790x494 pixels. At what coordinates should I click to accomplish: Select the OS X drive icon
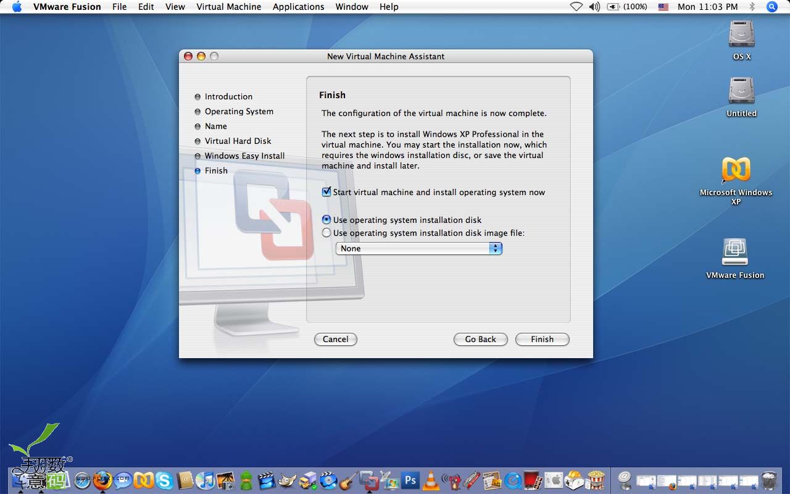tap(741, 40)
